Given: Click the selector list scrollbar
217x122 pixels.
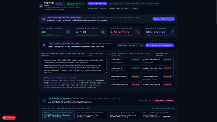Looking at the screenshot, I should [x=174, y=68].
